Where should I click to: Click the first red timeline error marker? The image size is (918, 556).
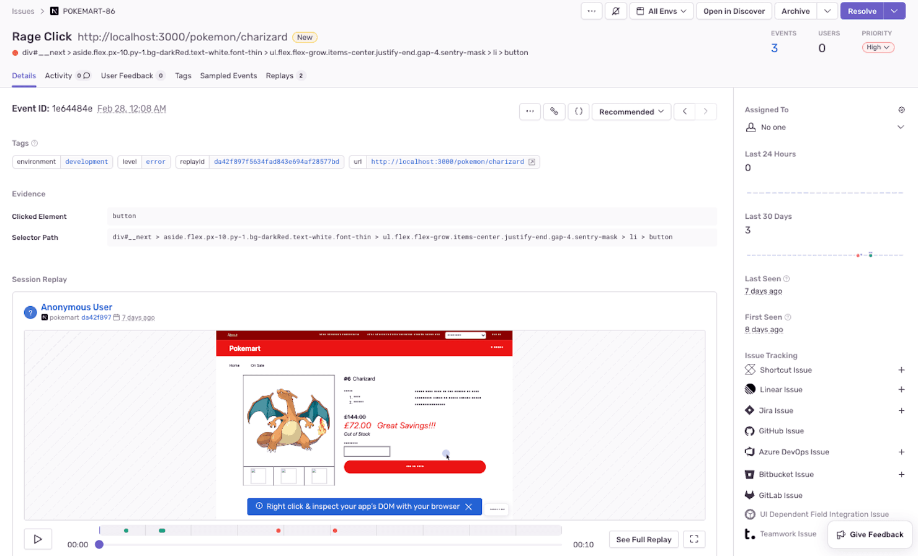pyautogui.click(x=279, y=531)
